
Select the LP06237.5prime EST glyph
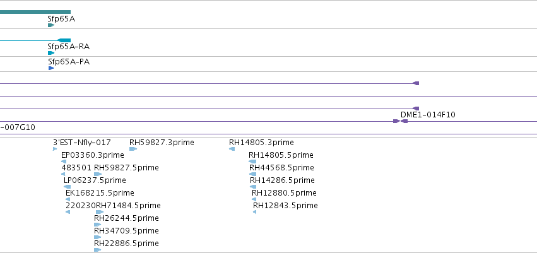pyautogui.click(x=67, y=187)
